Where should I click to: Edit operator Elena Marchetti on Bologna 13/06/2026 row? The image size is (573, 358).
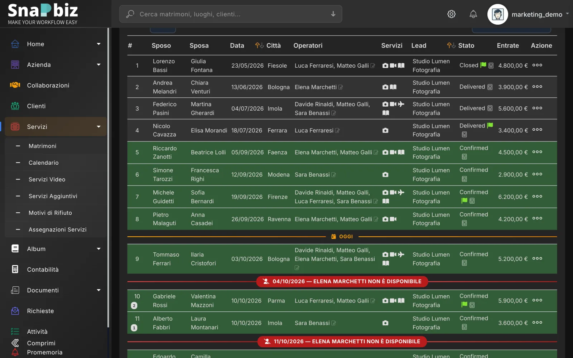pyautogui.click(x=341, y=87)
